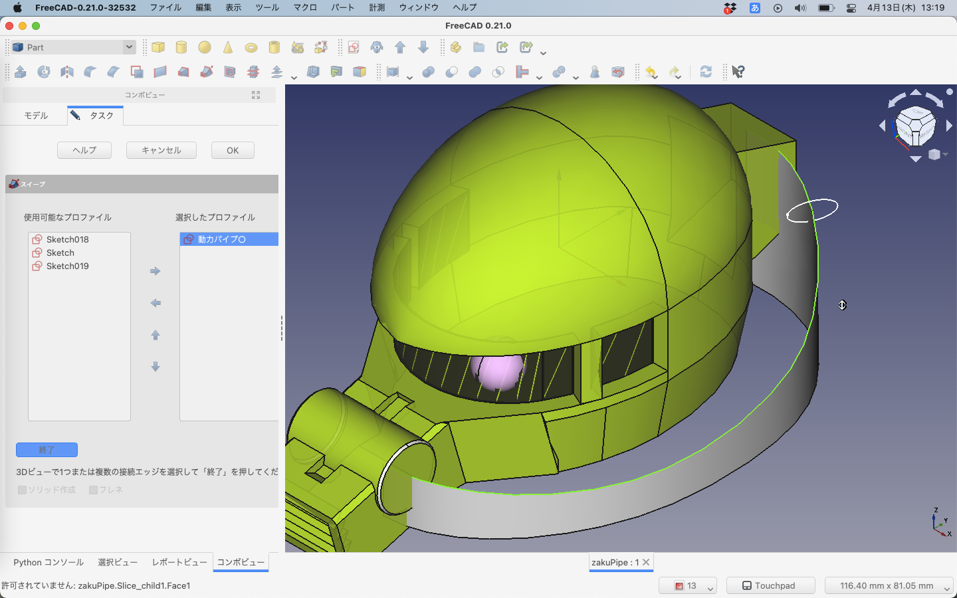Select the Chamfer tool
Image resolution: width=957 pixels, height=598 pixels.
click(x=114, y=72)
